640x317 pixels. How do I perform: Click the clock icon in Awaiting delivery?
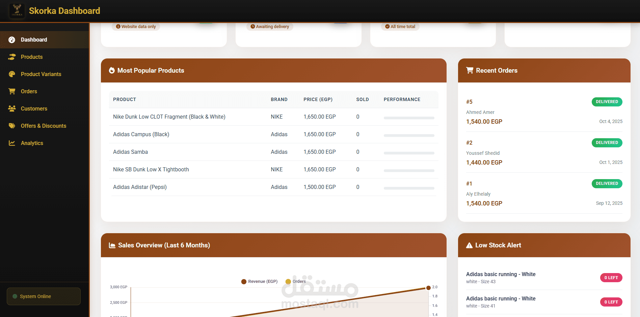252,27
